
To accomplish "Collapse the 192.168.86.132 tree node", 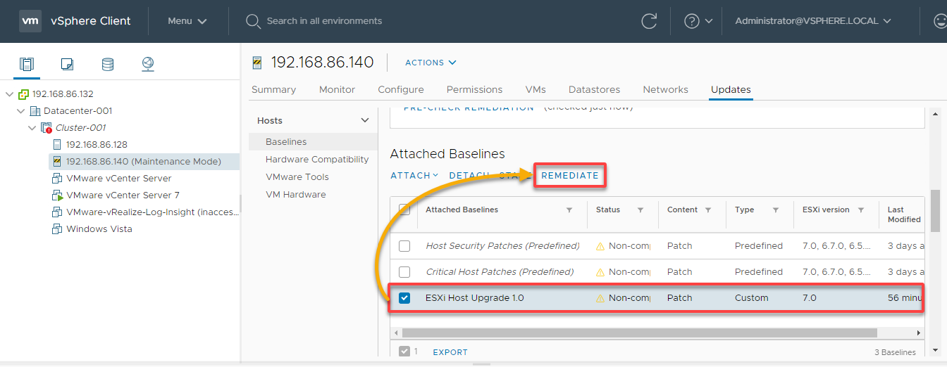I will pos(9,94).
